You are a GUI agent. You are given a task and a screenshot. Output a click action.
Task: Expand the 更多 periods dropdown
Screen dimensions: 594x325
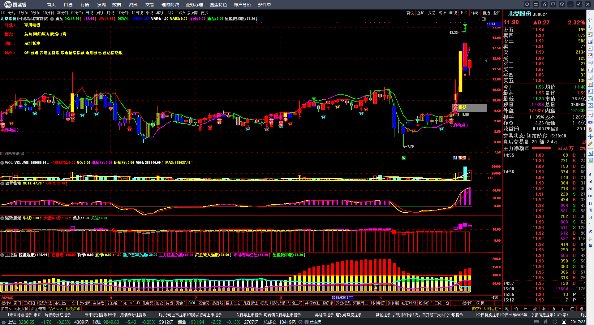(206, 13)
